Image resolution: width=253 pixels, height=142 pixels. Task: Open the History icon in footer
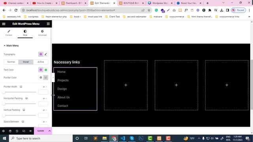17,131
